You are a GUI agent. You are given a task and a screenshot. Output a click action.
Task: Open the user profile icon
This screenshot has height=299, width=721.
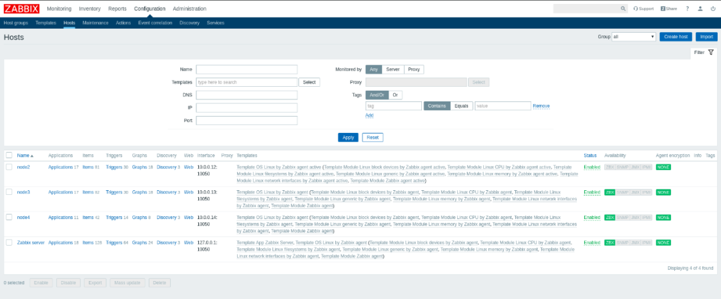tap(700, 9)
